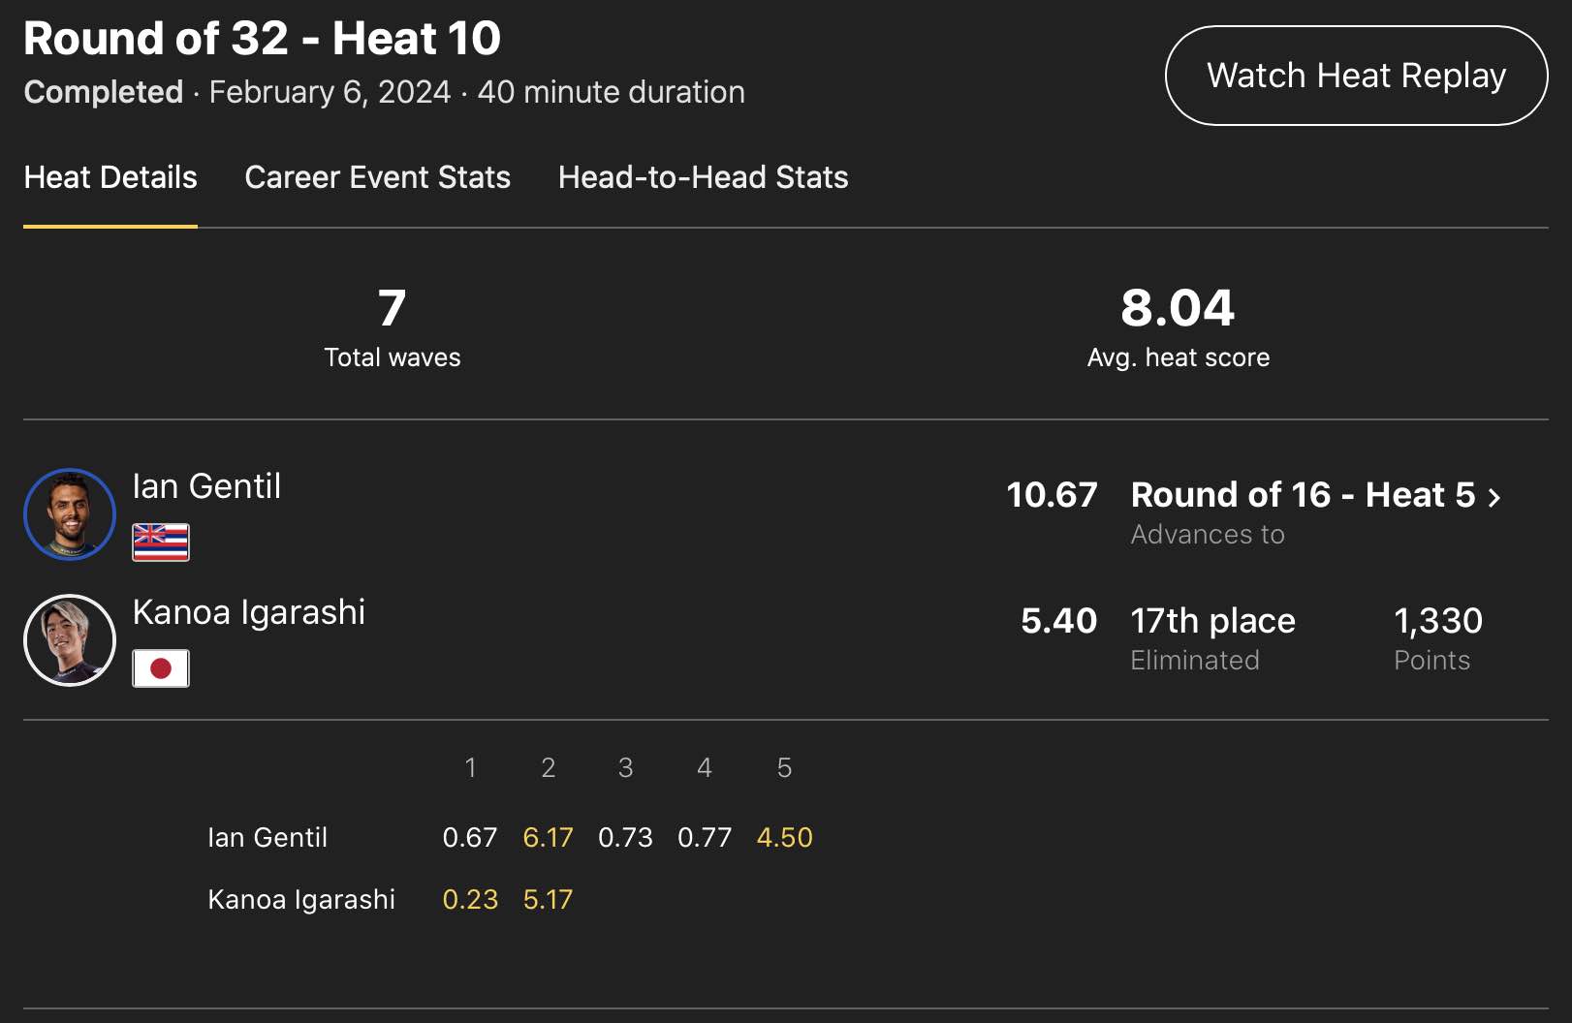Click the Ian Gentil name heading
Screen dimensions: 1572x1023
click(x=206, y=486)
